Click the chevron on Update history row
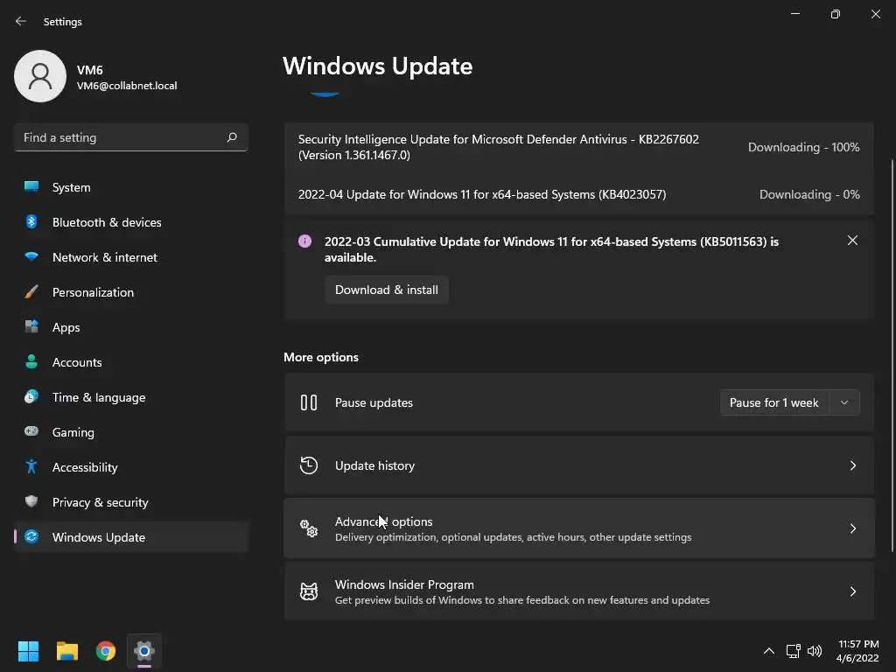The width and height of the screenshot is (896, 672). (852, 465)
